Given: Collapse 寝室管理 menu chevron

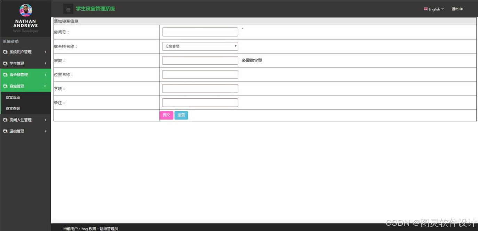Looking at the screenshot, I should point(45,86).
